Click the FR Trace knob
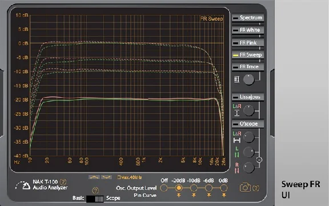 tap(248, 80)
